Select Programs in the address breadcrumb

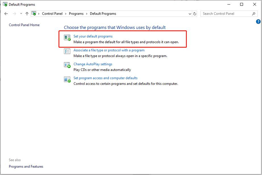click(76, 14)
